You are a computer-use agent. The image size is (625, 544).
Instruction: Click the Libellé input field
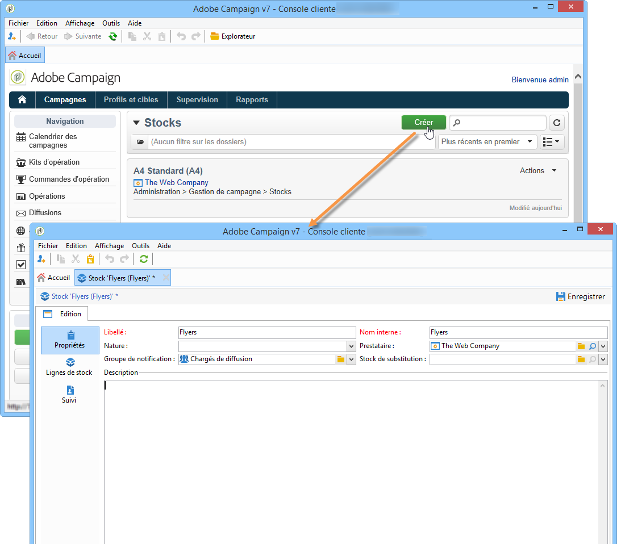(266, 332)
